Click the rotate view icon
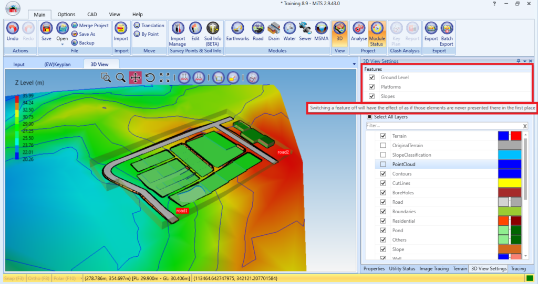Screen dimensions: 538x284 (x=150, y=78)
